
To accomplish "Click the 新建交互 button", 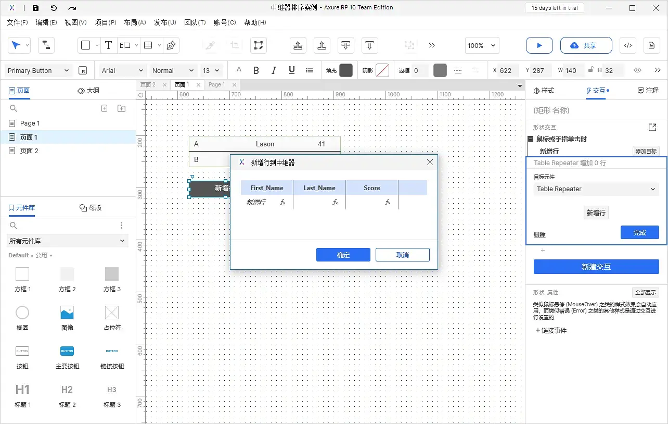I will [x=596, y=267].
